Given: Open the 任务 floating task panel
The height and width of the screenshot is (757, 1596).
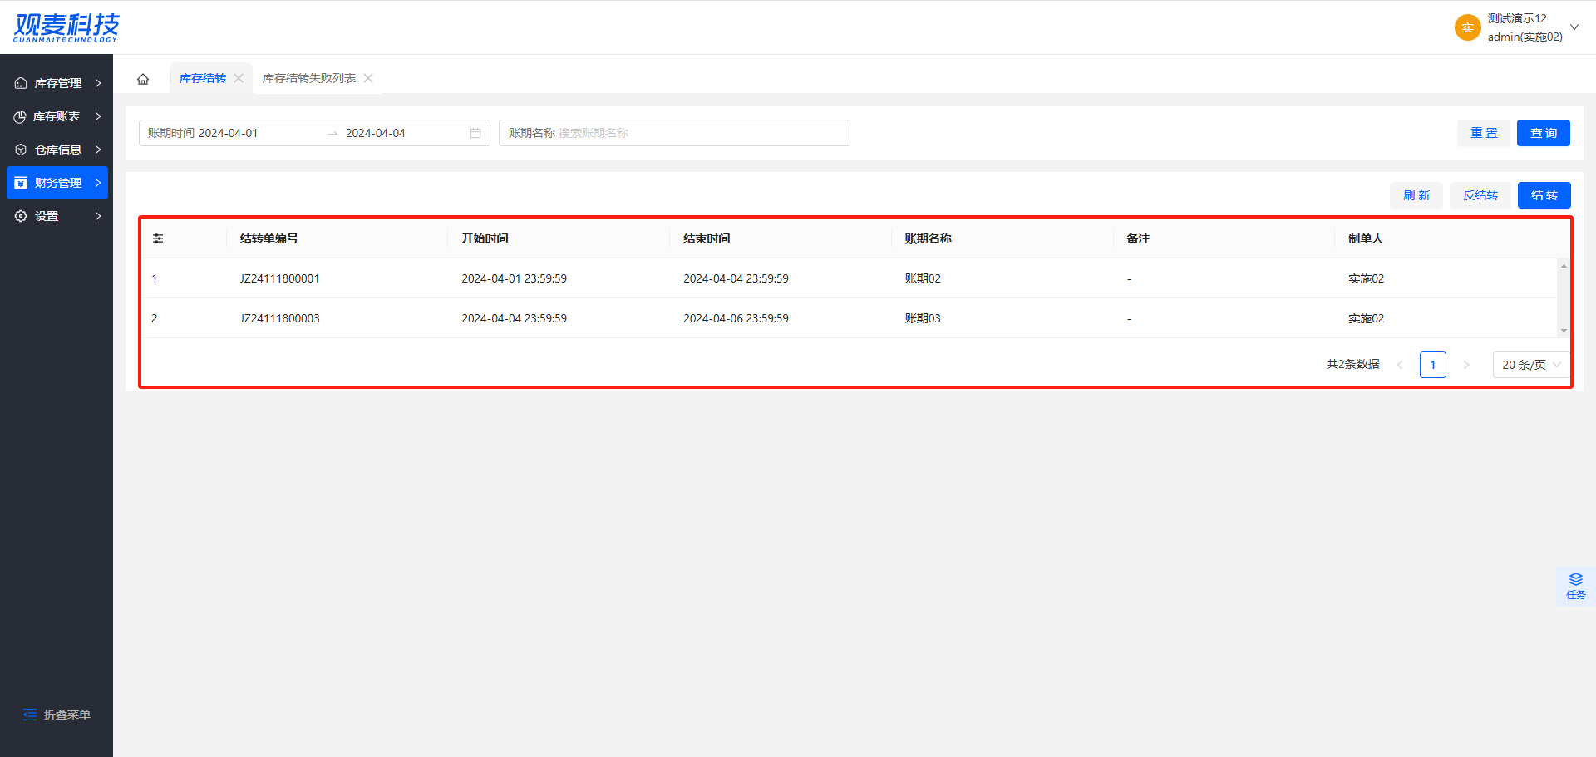Looking at the screenshot, I should (x=1575, y=586).
